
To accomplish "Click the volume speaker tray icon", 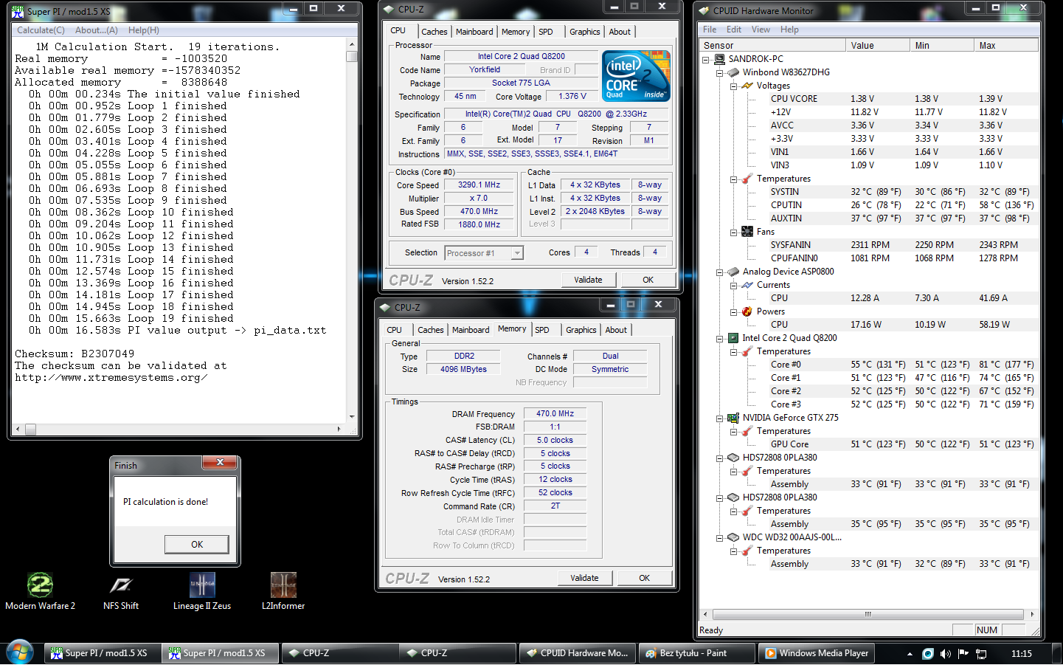I will pyautogui.click(x=945, y=653).
